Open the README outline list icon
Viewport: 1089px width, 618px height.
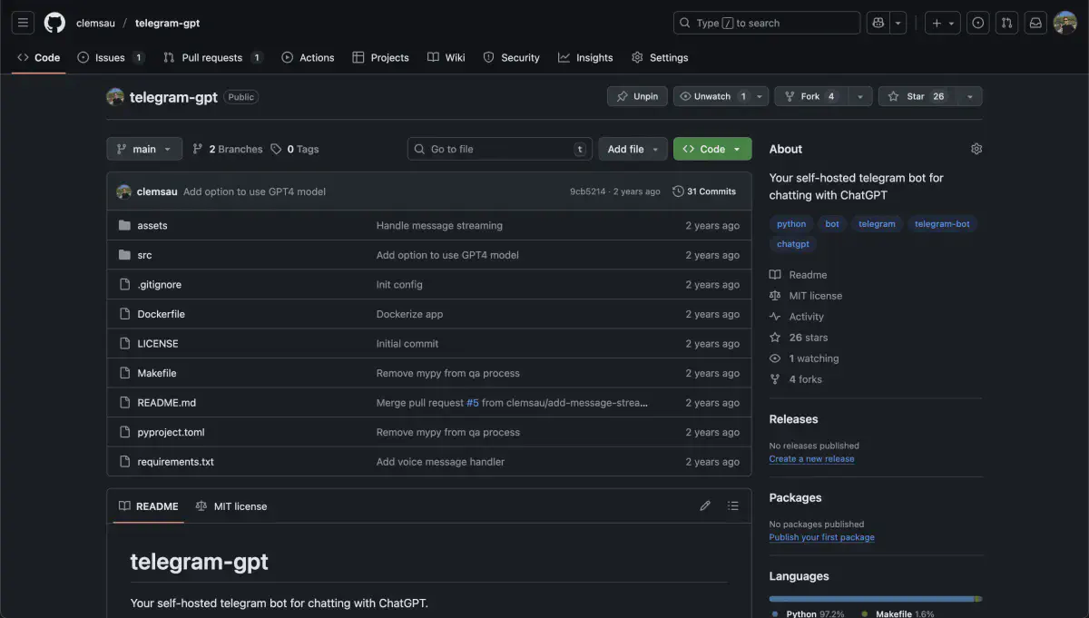click(x=732, y=506)
